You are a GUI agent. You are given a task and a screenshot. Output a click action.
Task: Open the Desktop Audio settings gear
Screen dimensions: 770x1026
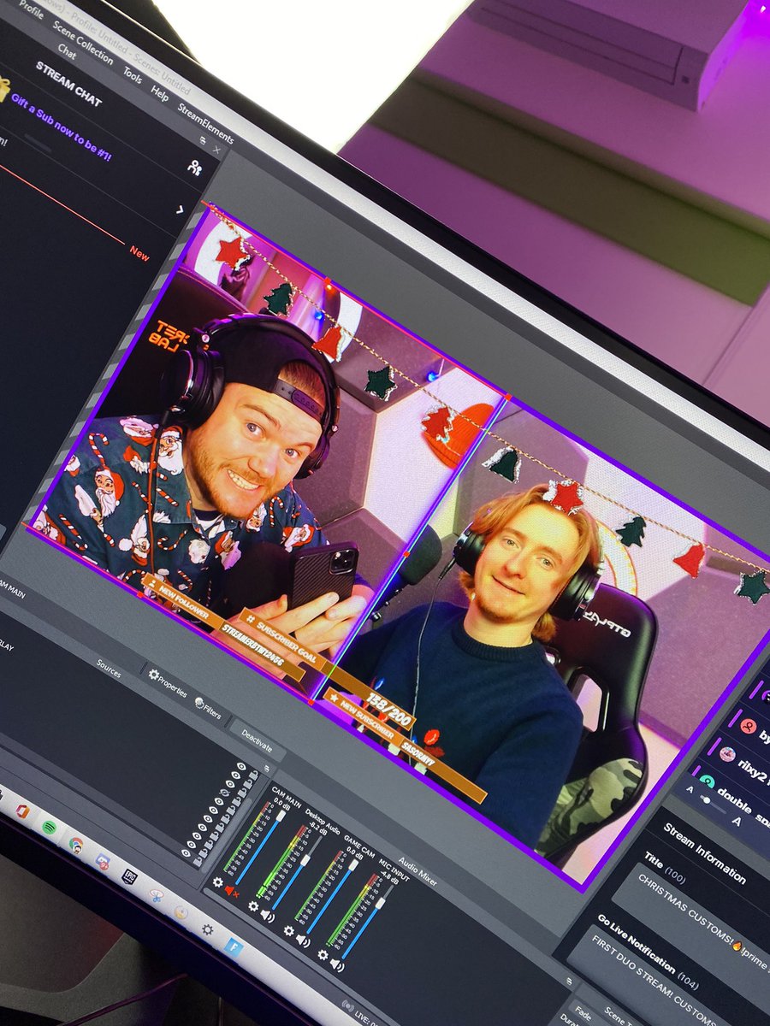253,905
